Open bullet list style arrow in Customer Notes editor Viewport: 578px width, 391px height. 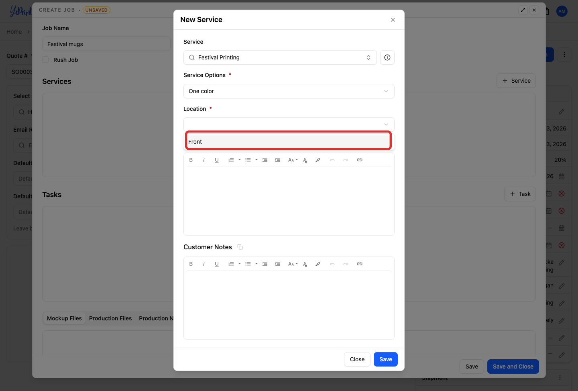[x=256, y=264]
